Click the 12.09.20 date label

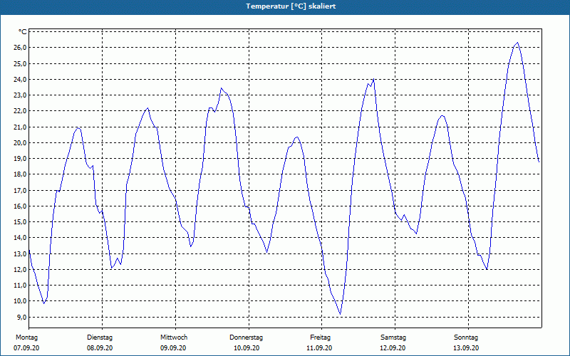coord(393,348)
